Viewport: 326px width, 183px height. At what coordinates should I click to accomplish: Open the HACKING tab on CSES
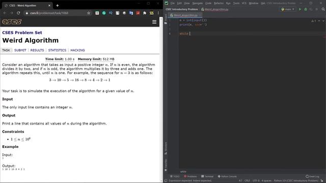click(x=77, y=50)
